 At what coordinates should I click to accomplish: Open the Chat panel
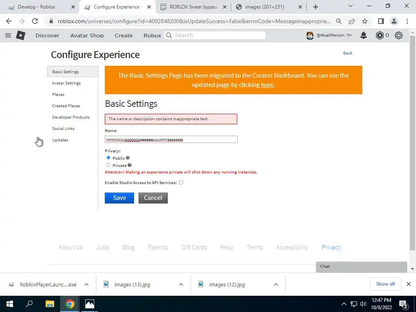click(361, 266)
